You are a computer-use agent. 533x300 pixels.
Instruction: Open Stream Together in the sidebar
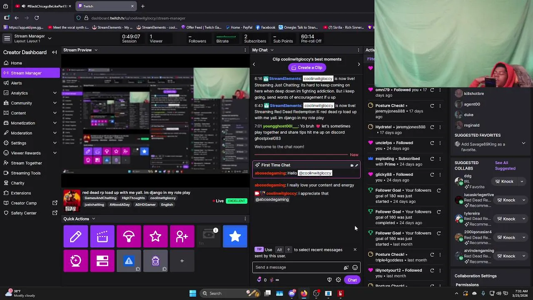click(30, 163)
